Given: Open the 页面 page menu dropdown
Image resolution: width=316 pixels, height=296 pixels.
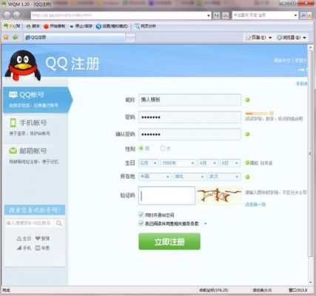Looking at the screenshot, I should pyautogui.click(x=258, y=38).
